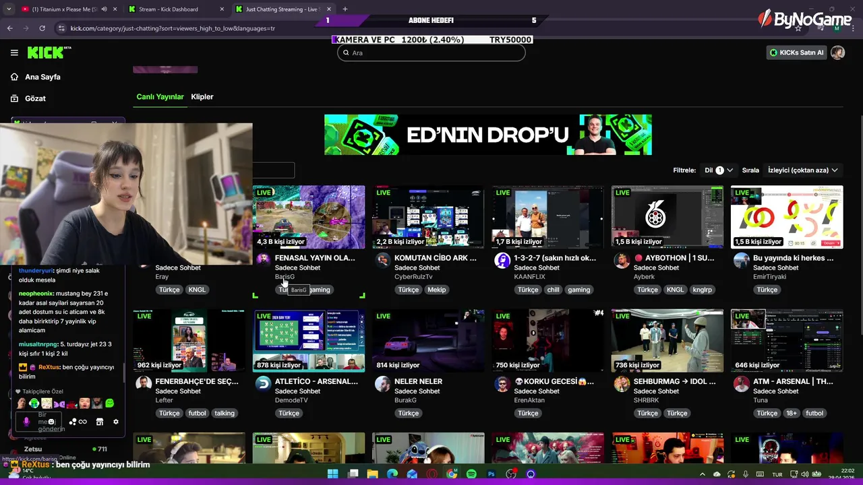Open a new Chrome tab
The width and height of the screenshot is (863, 485).
coord(345,9)
